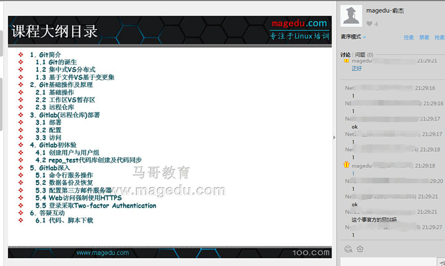Screen dimensions: 445x266
Task: Click the magedu.com logo on the slide
Action: pyautogui.click(x=299, y=23)
